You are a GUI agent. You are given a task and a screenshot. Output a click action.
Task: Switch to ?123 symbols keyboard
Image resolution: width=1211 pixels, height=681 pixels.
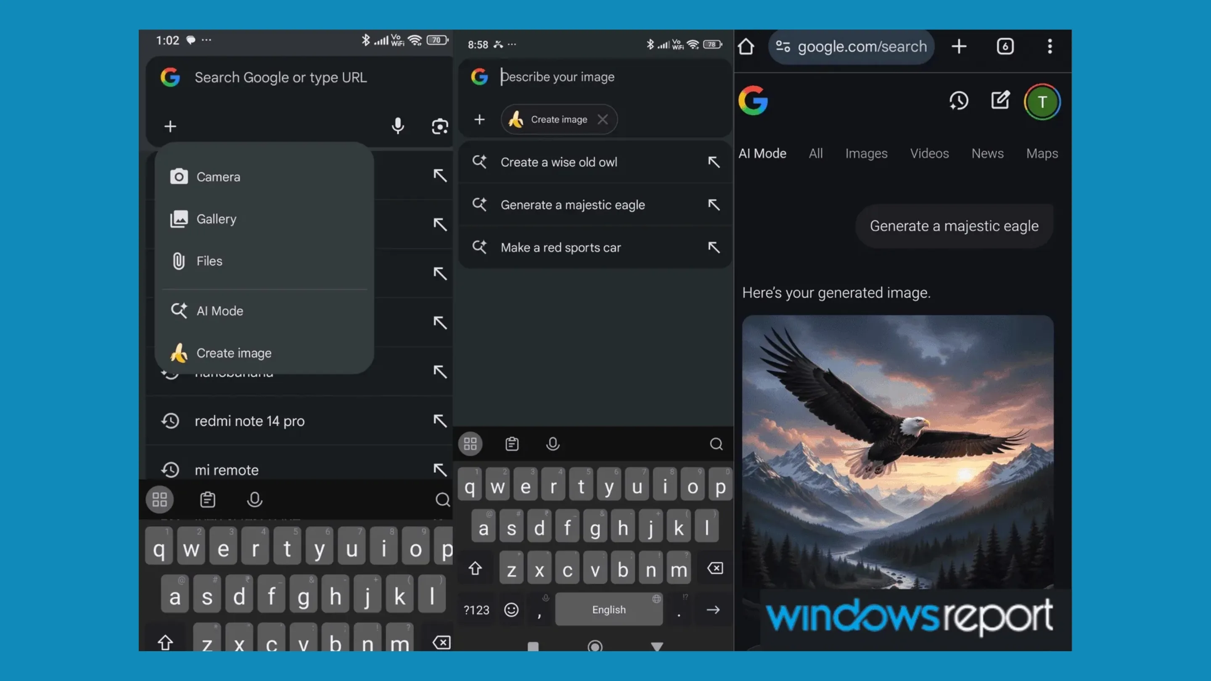click(x=476, y=610)
